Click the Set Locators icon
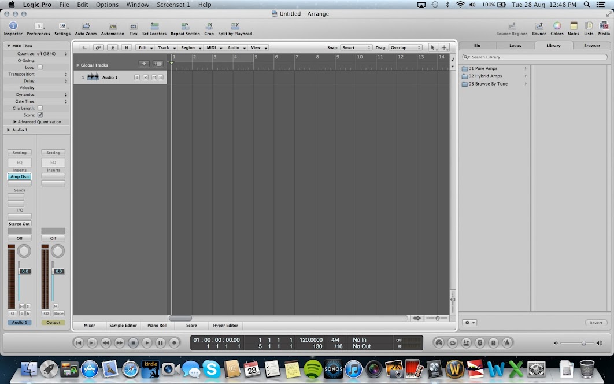The width and height of the screenshot is (614, 384). tap(154, 26)
